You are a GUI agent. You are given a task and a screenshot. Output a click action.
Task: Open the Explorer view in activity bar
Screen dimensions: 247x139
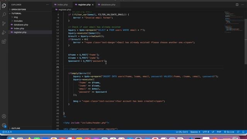coord(4,6)
